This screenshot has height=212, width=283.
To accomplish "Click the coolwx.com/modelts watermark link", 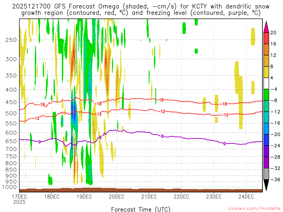I will [254, 209].
